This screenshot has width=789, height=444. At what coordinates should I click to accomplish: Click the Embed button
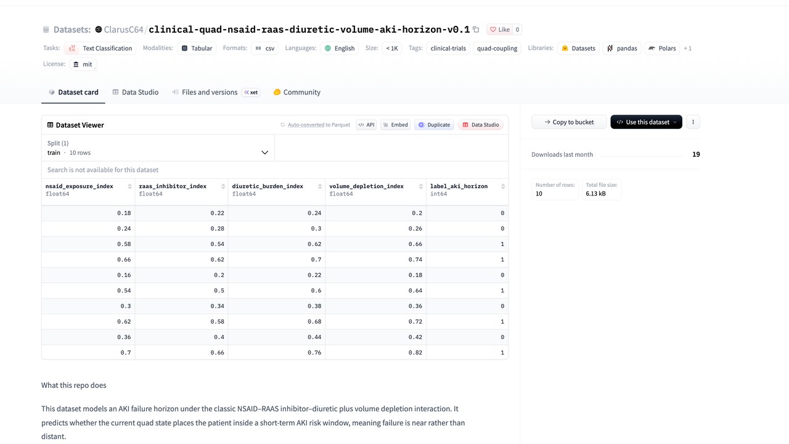point(395,125)
